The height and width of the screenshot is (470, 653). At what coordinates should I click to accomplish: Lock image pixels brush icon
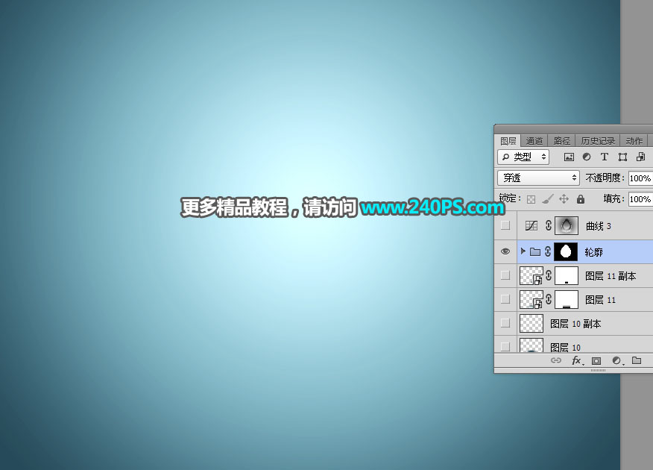(548, 199)
